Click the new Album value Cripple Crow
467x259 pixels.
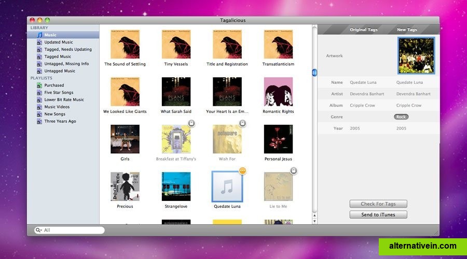[409, 106]
